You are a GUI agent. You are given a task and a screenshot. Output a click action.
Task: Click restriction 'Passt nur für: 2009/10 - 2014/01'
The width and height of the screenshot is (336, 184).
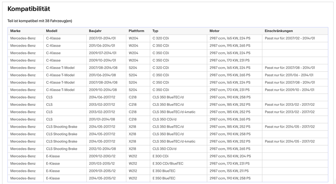click(x=289, y=90)
